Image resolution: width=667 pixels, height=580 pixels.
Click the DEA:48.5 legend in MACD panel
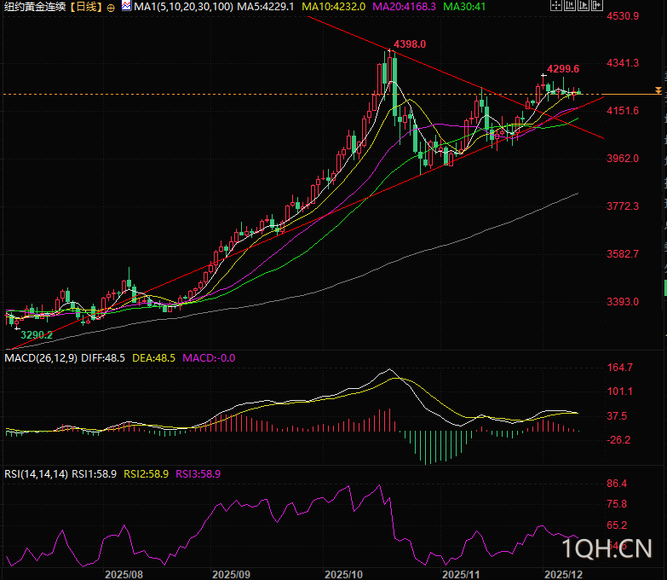(x=153, y=358)
